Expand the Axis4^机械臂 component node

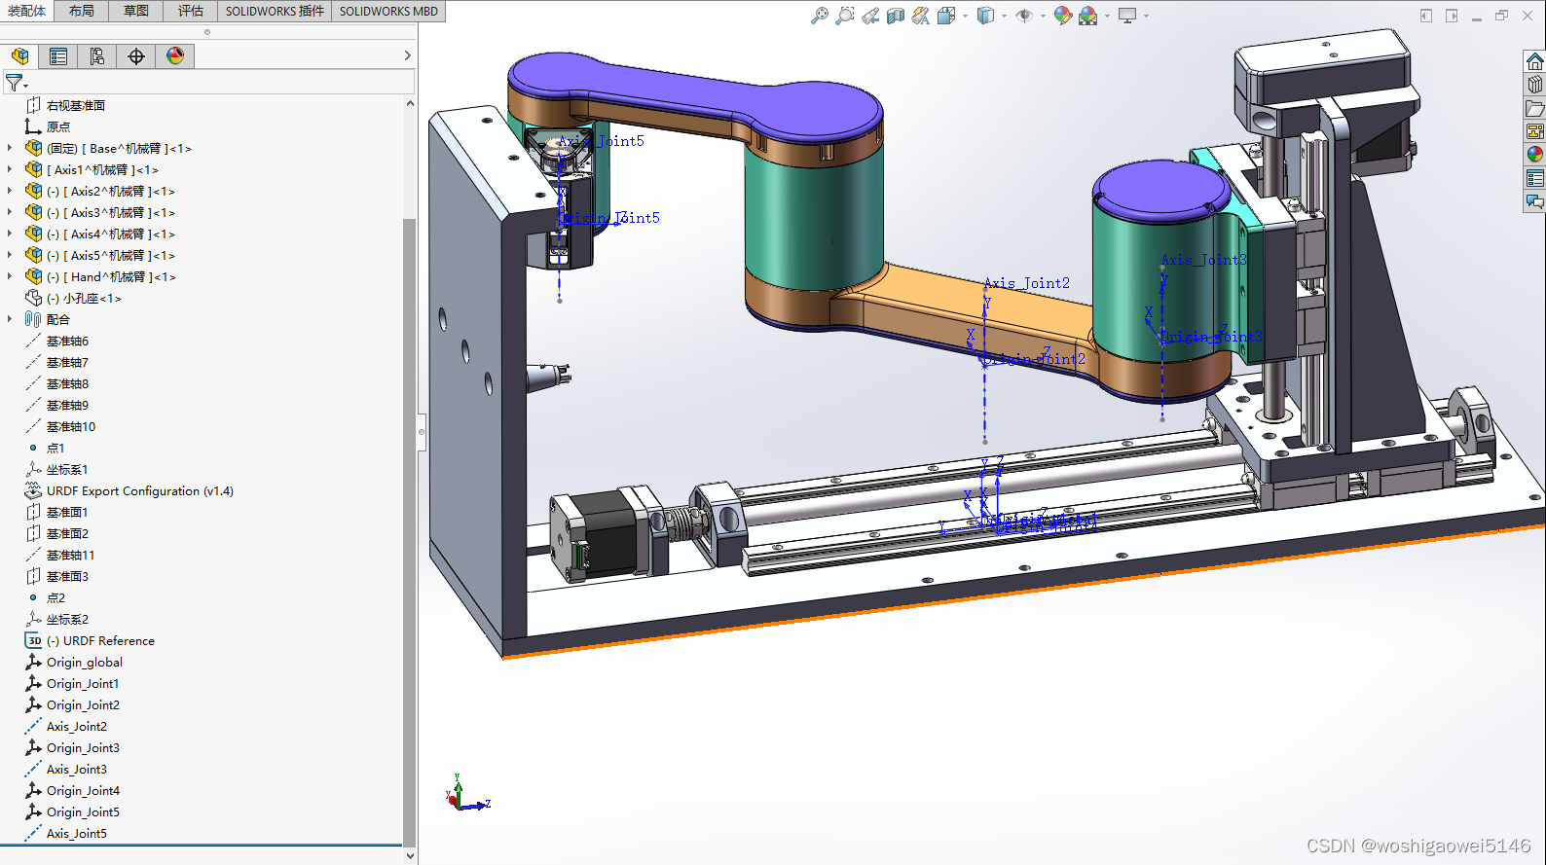point(11,234)
